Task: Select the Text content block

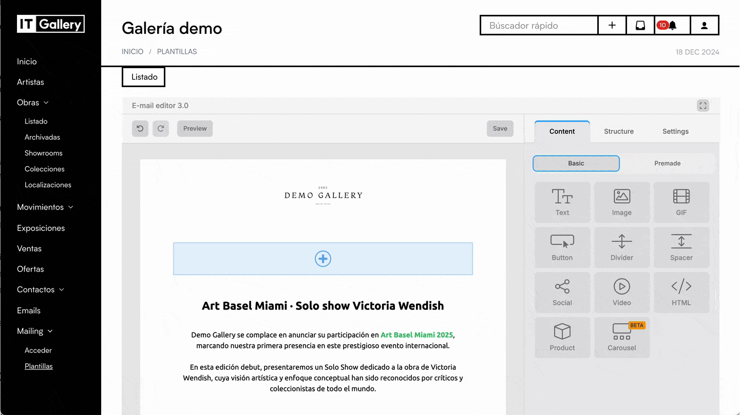Action: click(x=562, y=202)
